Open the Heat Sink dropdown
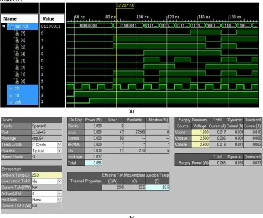 click(59, 200)
